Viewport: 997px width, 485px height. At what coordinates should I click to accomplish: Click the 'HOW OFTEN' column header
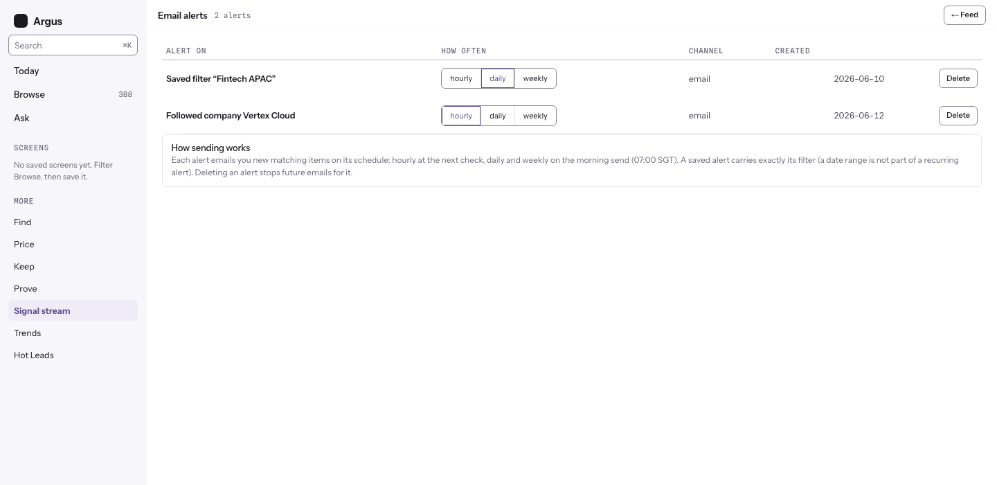pos(464,51)
